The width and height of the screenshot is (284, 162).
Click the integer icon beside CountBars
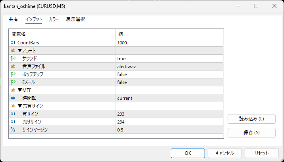coord(13,43)
